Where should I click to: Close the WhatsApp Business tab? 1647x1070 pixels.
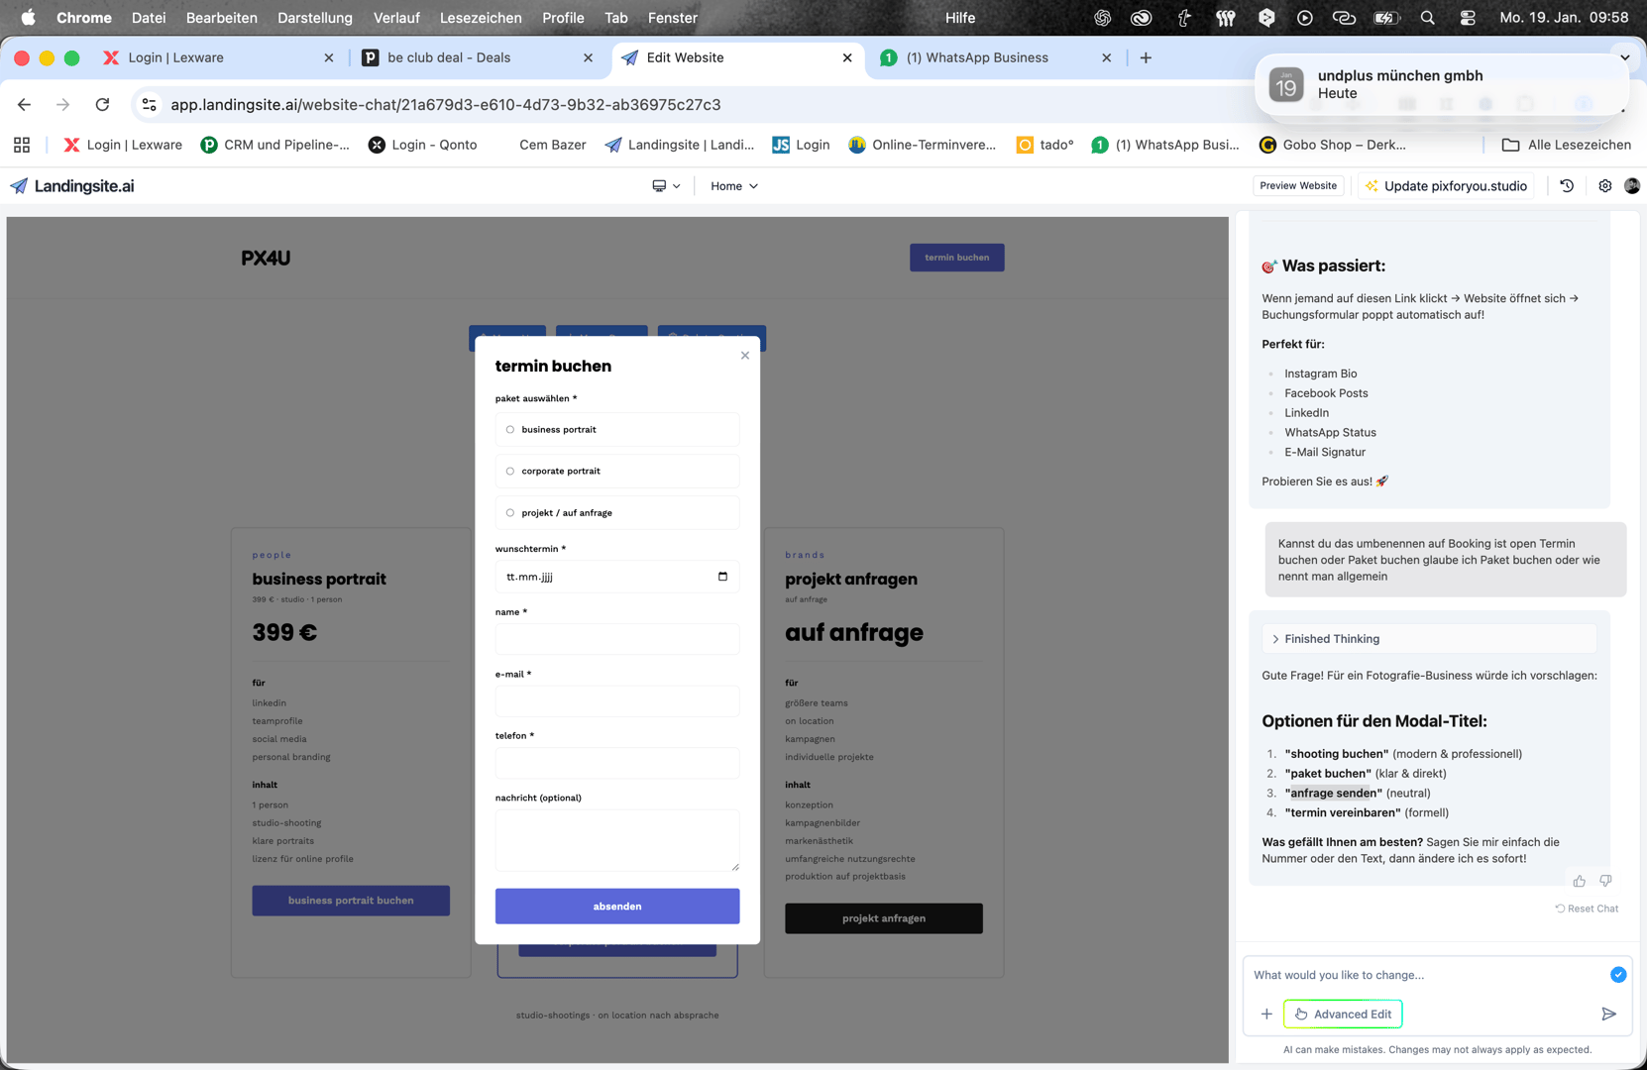tap(1107, 57)
